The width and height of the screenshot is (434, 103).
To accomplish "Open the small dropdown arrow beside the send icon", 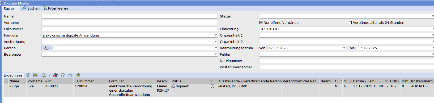I will point(49,75).
